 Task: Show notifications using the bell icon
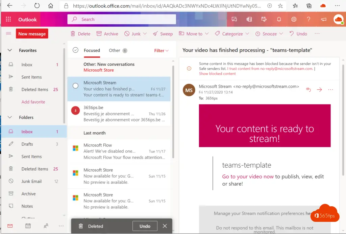coord(279,19)
